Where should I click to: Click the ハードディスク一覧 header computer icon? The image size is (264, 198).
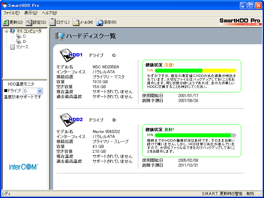click(59, 36)
